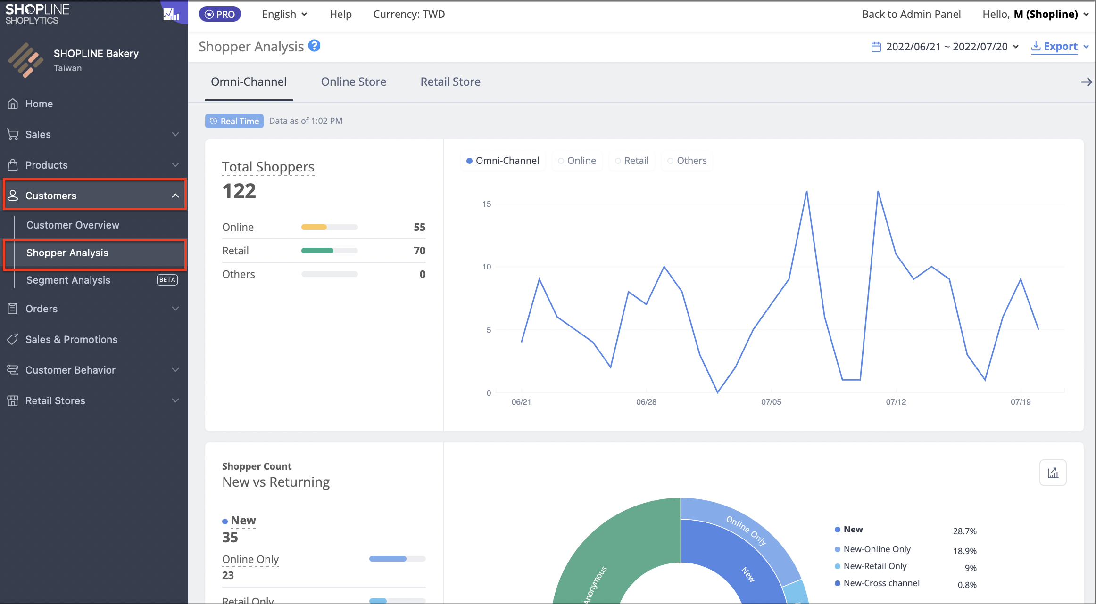1096x604 pixels.
Task: Click the Others shoppers gray progress bar
Action: click(330, 274)
